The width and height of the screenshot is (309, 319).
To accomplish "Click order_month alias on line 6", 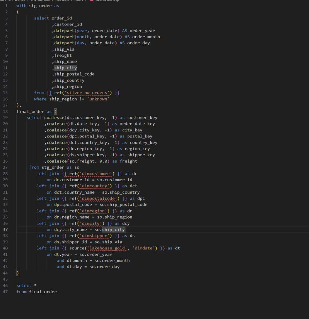I will point(146,37).
